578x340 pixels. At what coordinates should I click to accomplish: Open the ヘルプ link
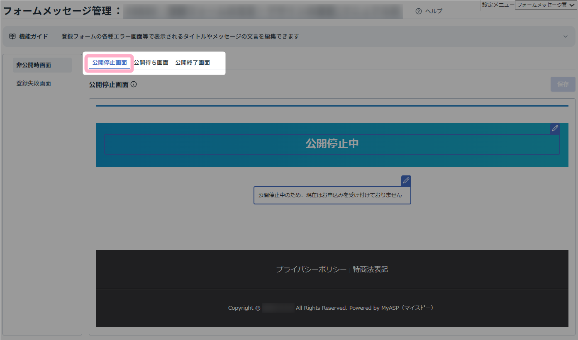point(434,11)
